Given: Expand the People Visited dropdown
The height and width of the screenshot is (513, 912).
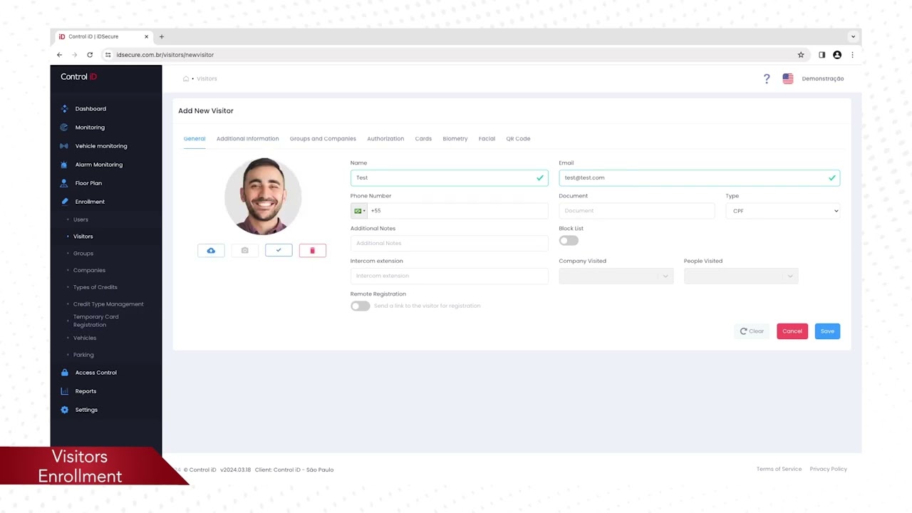Looking at the screenshot, I should [741, 276].
